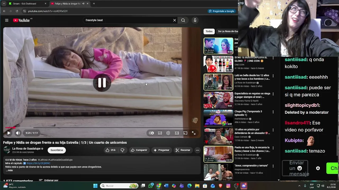The height and width of the screenshot is (190, 339).
Task: Click the Preguntar button
Action: (161, 150)
